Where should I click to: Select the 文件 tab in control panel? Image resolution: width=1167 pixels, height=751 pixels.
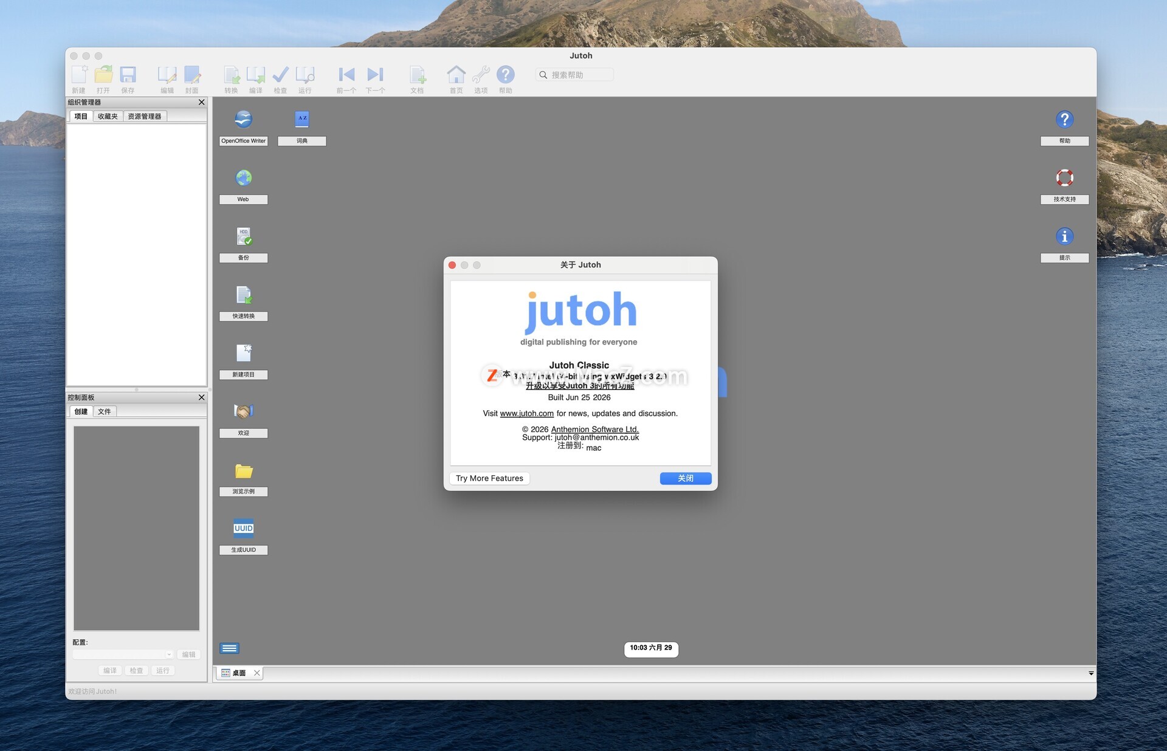(105, 411)
